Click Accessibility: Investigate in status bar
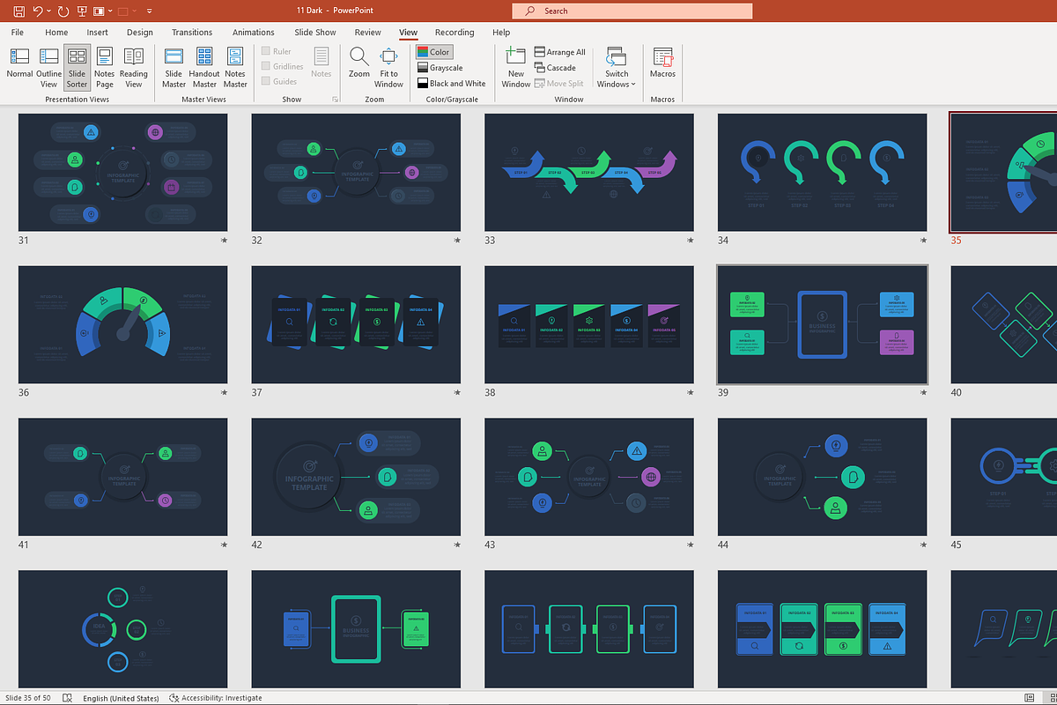This screenshot has height=705, width=1057. point(215,698)
